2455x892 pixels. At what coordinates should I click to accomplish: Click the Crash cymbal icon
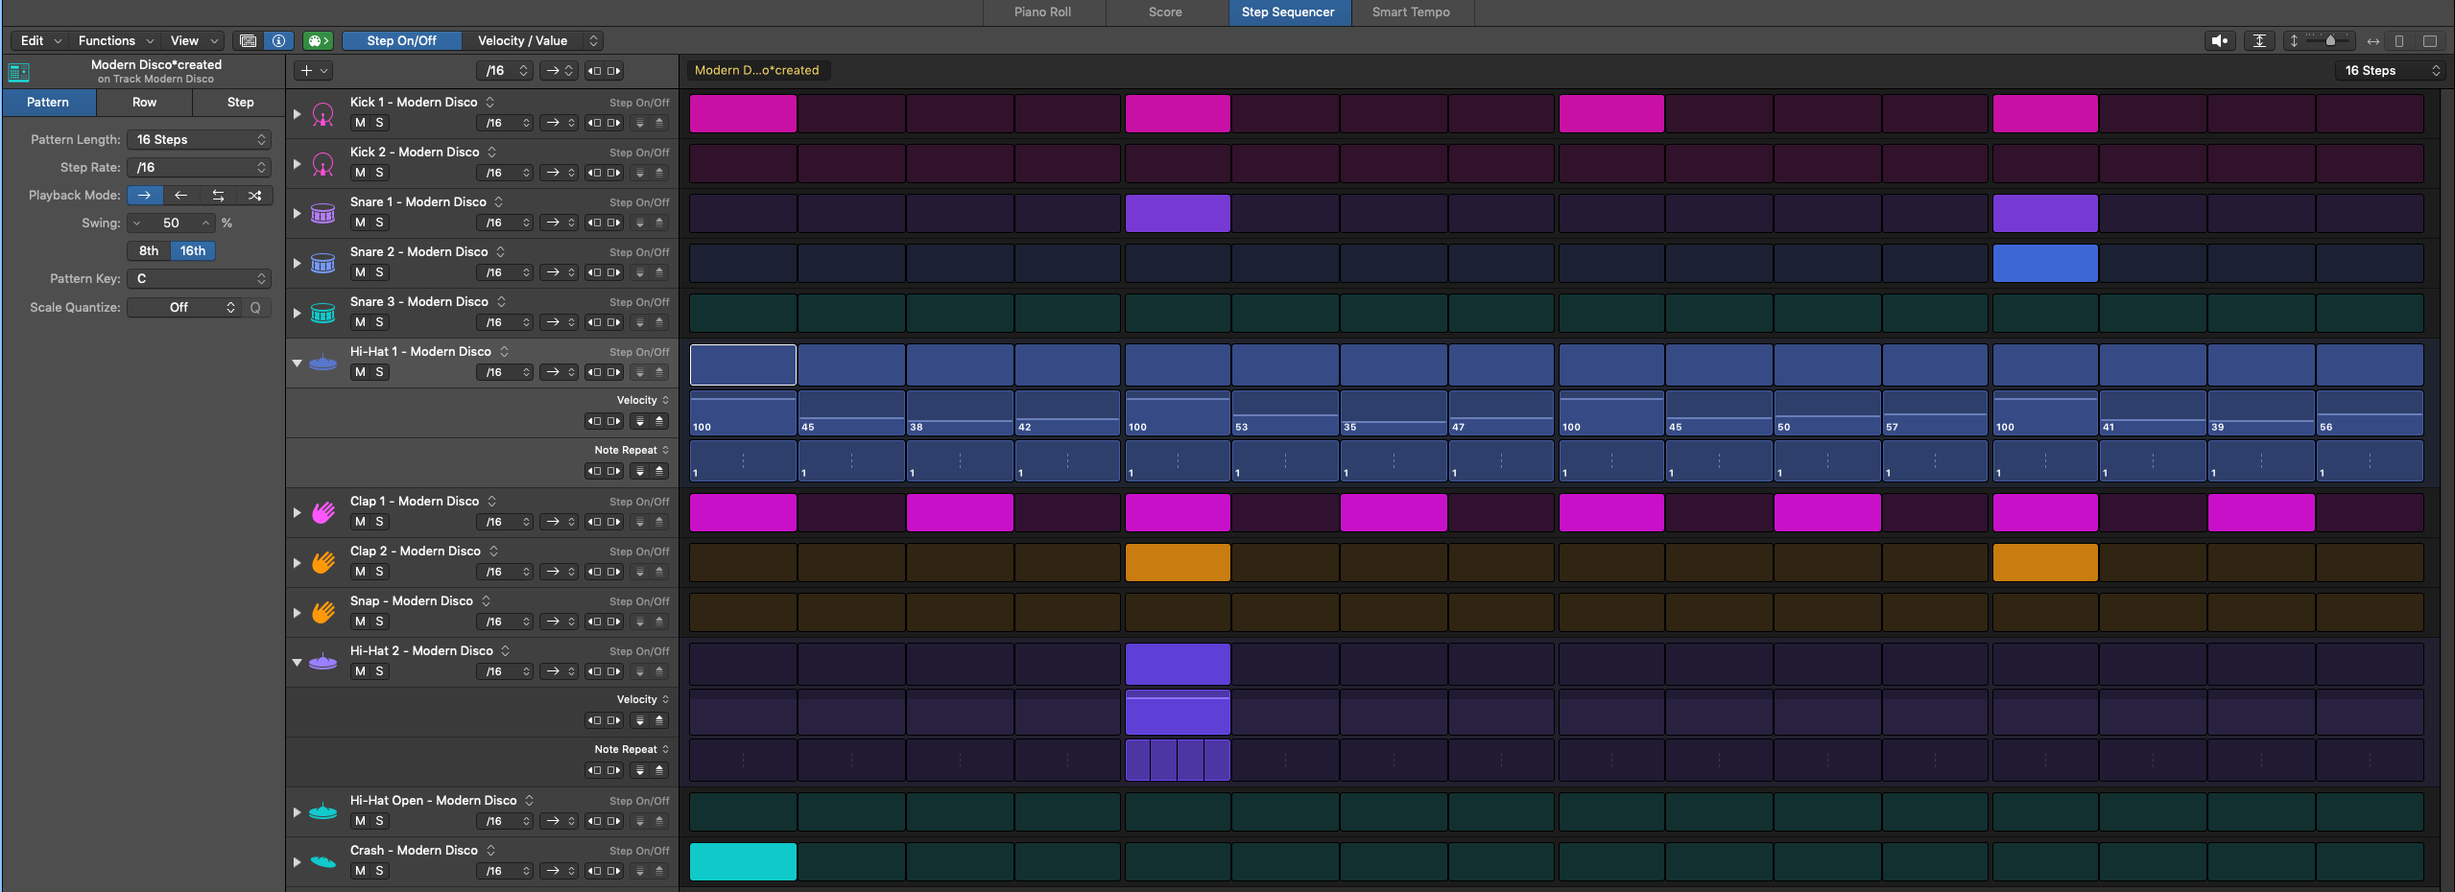(323, 862)
